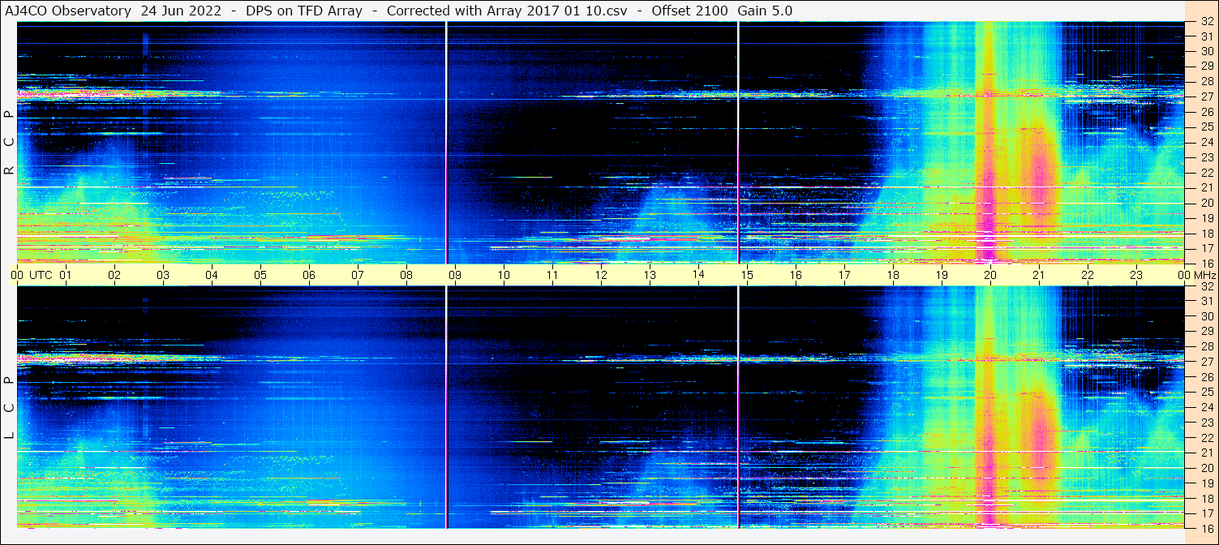Click the 29 MHz tick of the LCP panel
The height and width of the screenshot is (545, 1219).
[x=1206, y=332]
